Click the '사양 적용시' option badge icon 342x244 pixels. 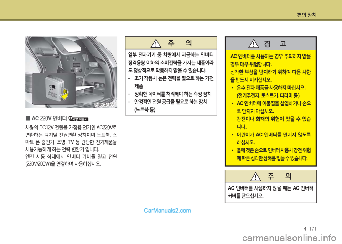coord(78,119)
